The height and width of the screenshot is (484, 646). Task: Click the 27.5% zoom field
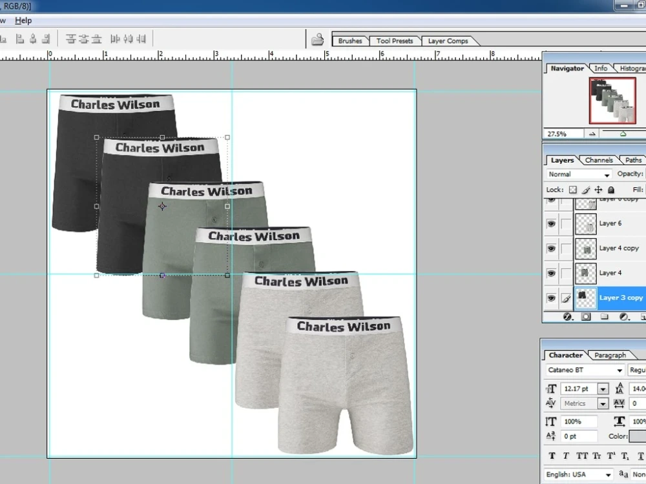pyautogui.click(x=563, y=134)
